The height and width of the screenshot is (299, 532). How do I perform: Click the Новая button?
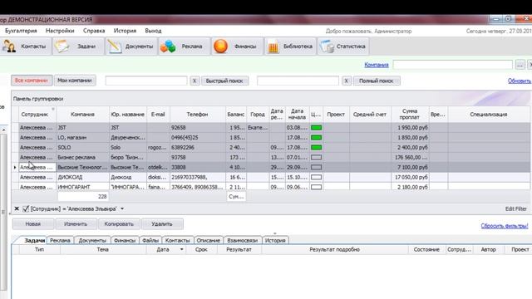33,224
